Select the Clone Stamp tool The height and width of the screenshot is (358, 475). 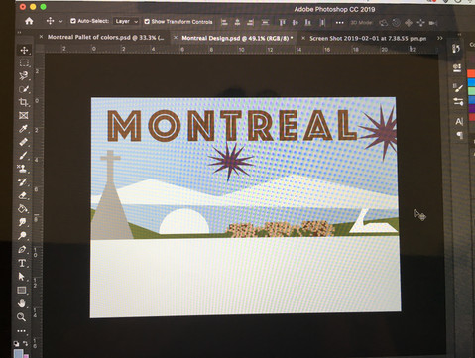tap(23, 169)
